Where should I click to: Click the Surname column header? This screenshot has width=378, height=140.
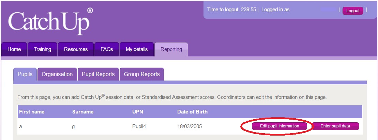(83, 112)
